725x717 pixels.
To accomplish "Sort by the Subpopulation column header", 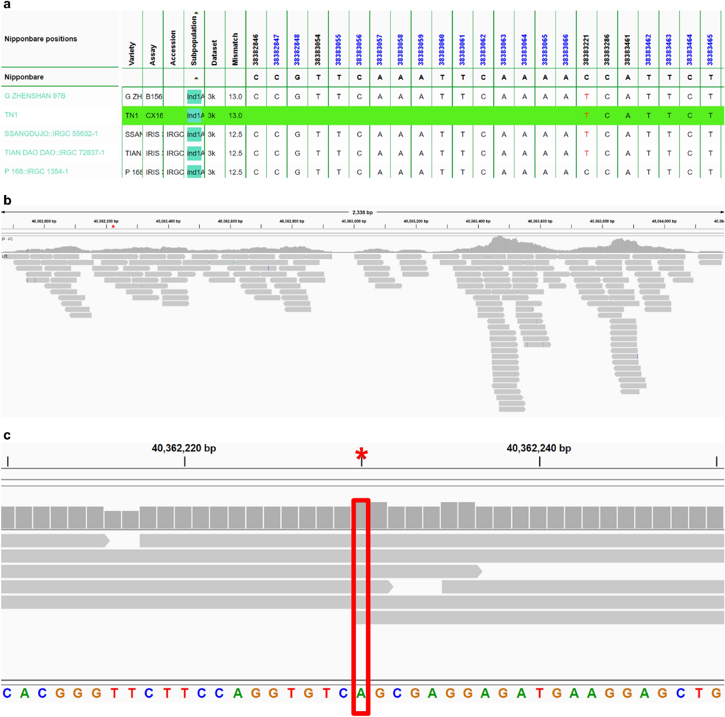I will [194, 41].
